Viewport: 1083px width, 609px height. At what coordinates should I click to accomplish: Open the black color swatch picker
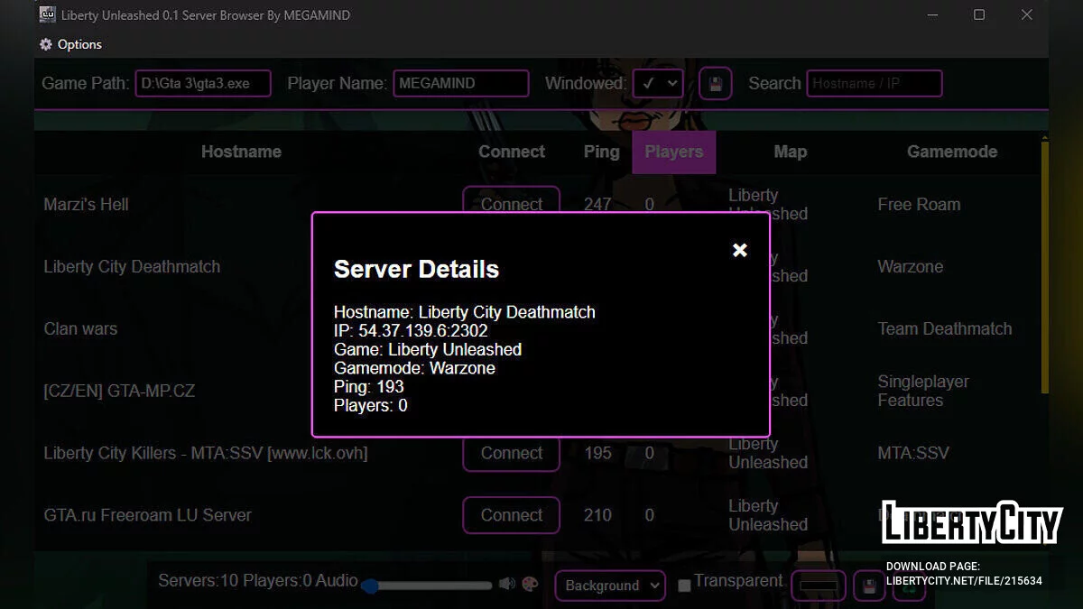point(819,586)
